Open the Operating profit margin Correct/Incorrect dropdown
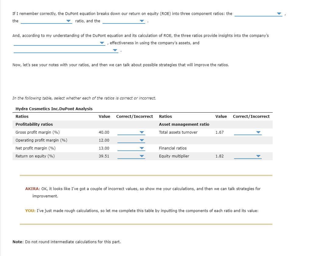Screen dimensions: 315x256 tap(141, 140)
